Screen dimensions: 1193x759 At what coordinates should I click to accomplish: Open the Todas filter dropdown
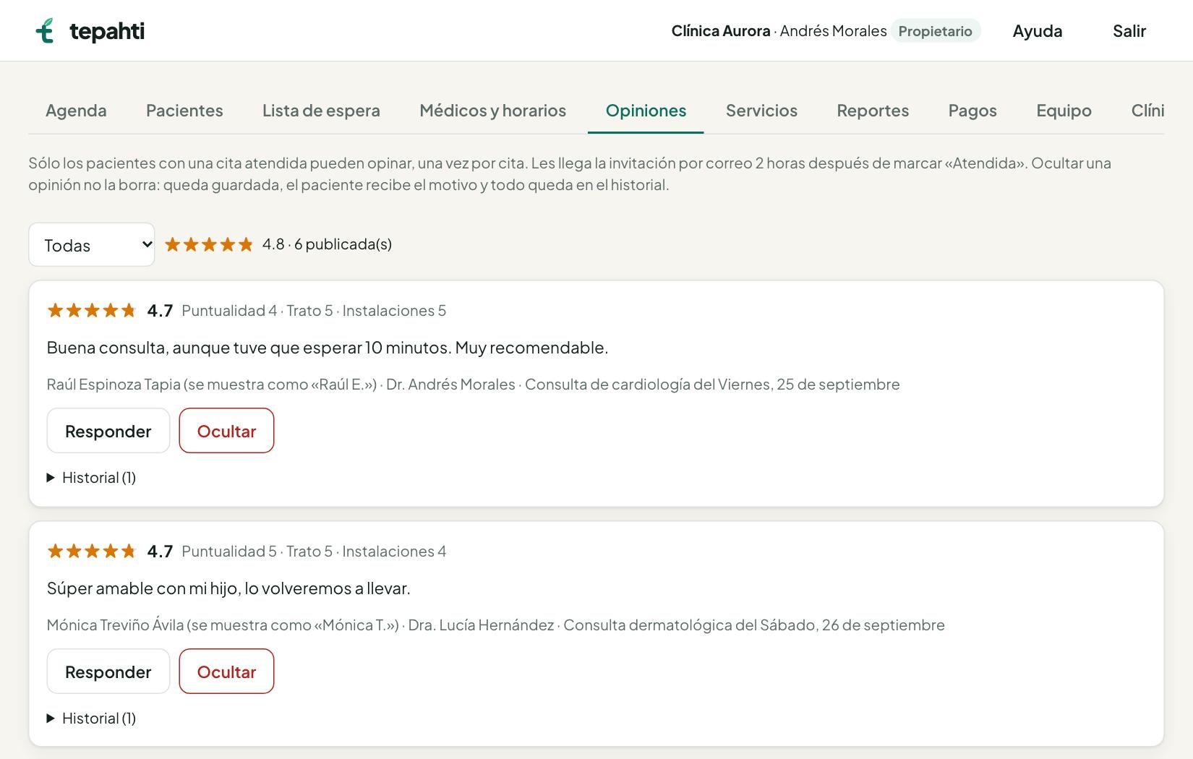point(92,244)
